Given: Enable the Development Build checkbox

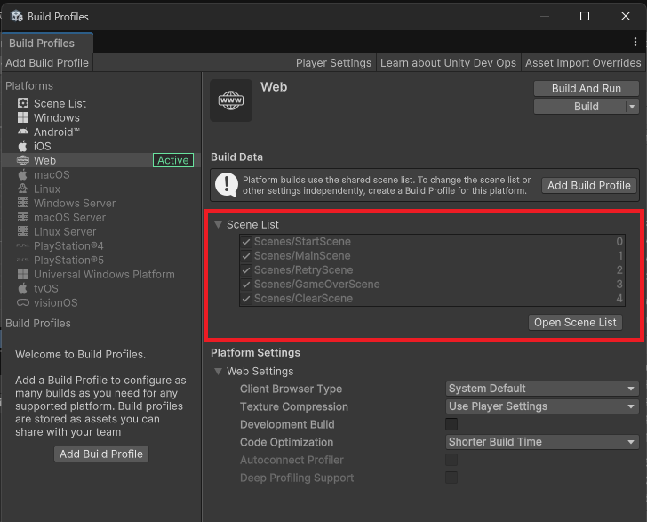Looking at the screenshot, I should click(x=451, y=424).
